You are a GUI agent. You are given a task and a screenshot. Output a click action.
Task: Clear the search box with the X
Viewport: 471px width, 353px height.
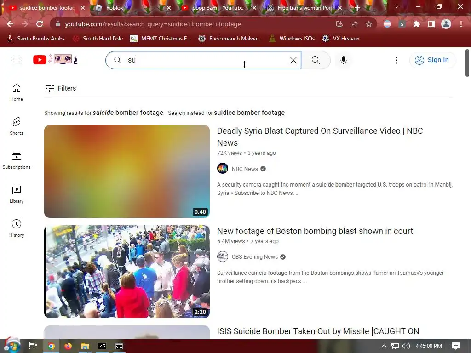(293, 60)
